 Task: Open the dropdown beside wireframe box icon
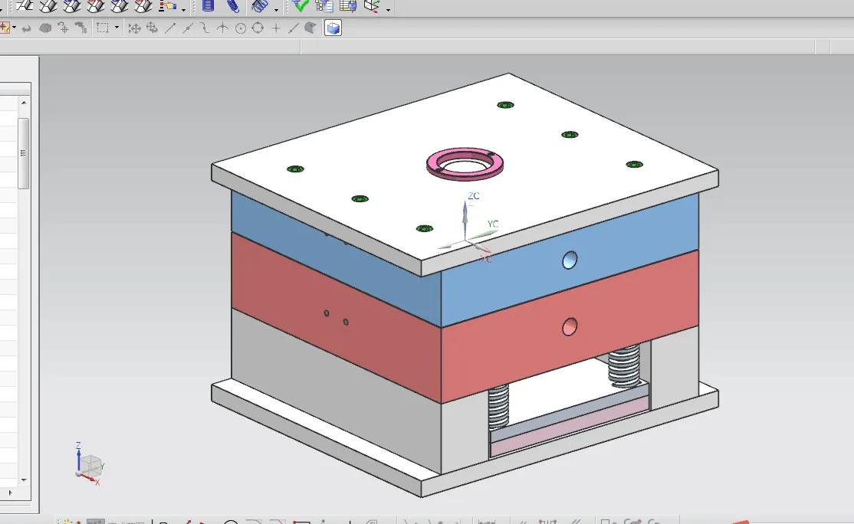coord(389,9)
